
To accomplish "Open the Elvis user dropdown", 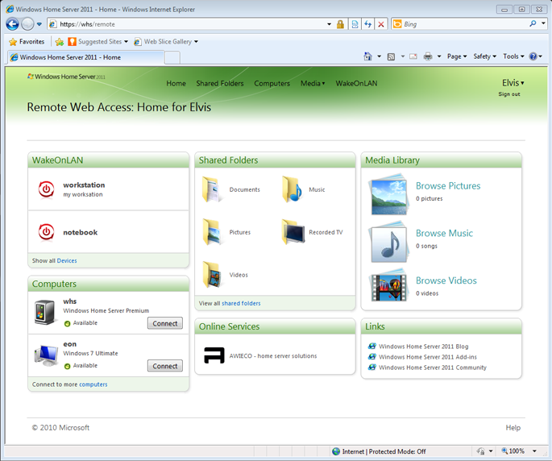I will point(513,83).
